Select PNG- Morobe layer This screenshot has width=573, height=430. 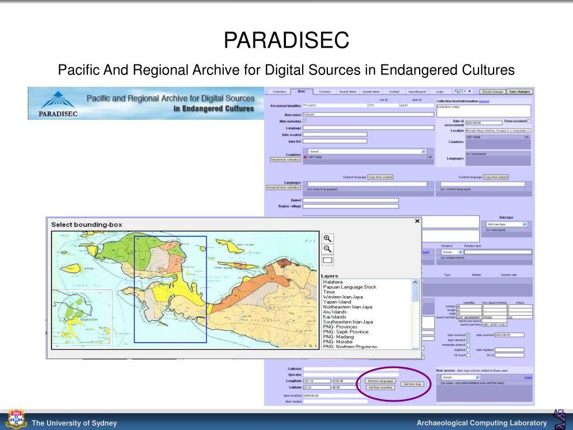(x=337, y=342)
